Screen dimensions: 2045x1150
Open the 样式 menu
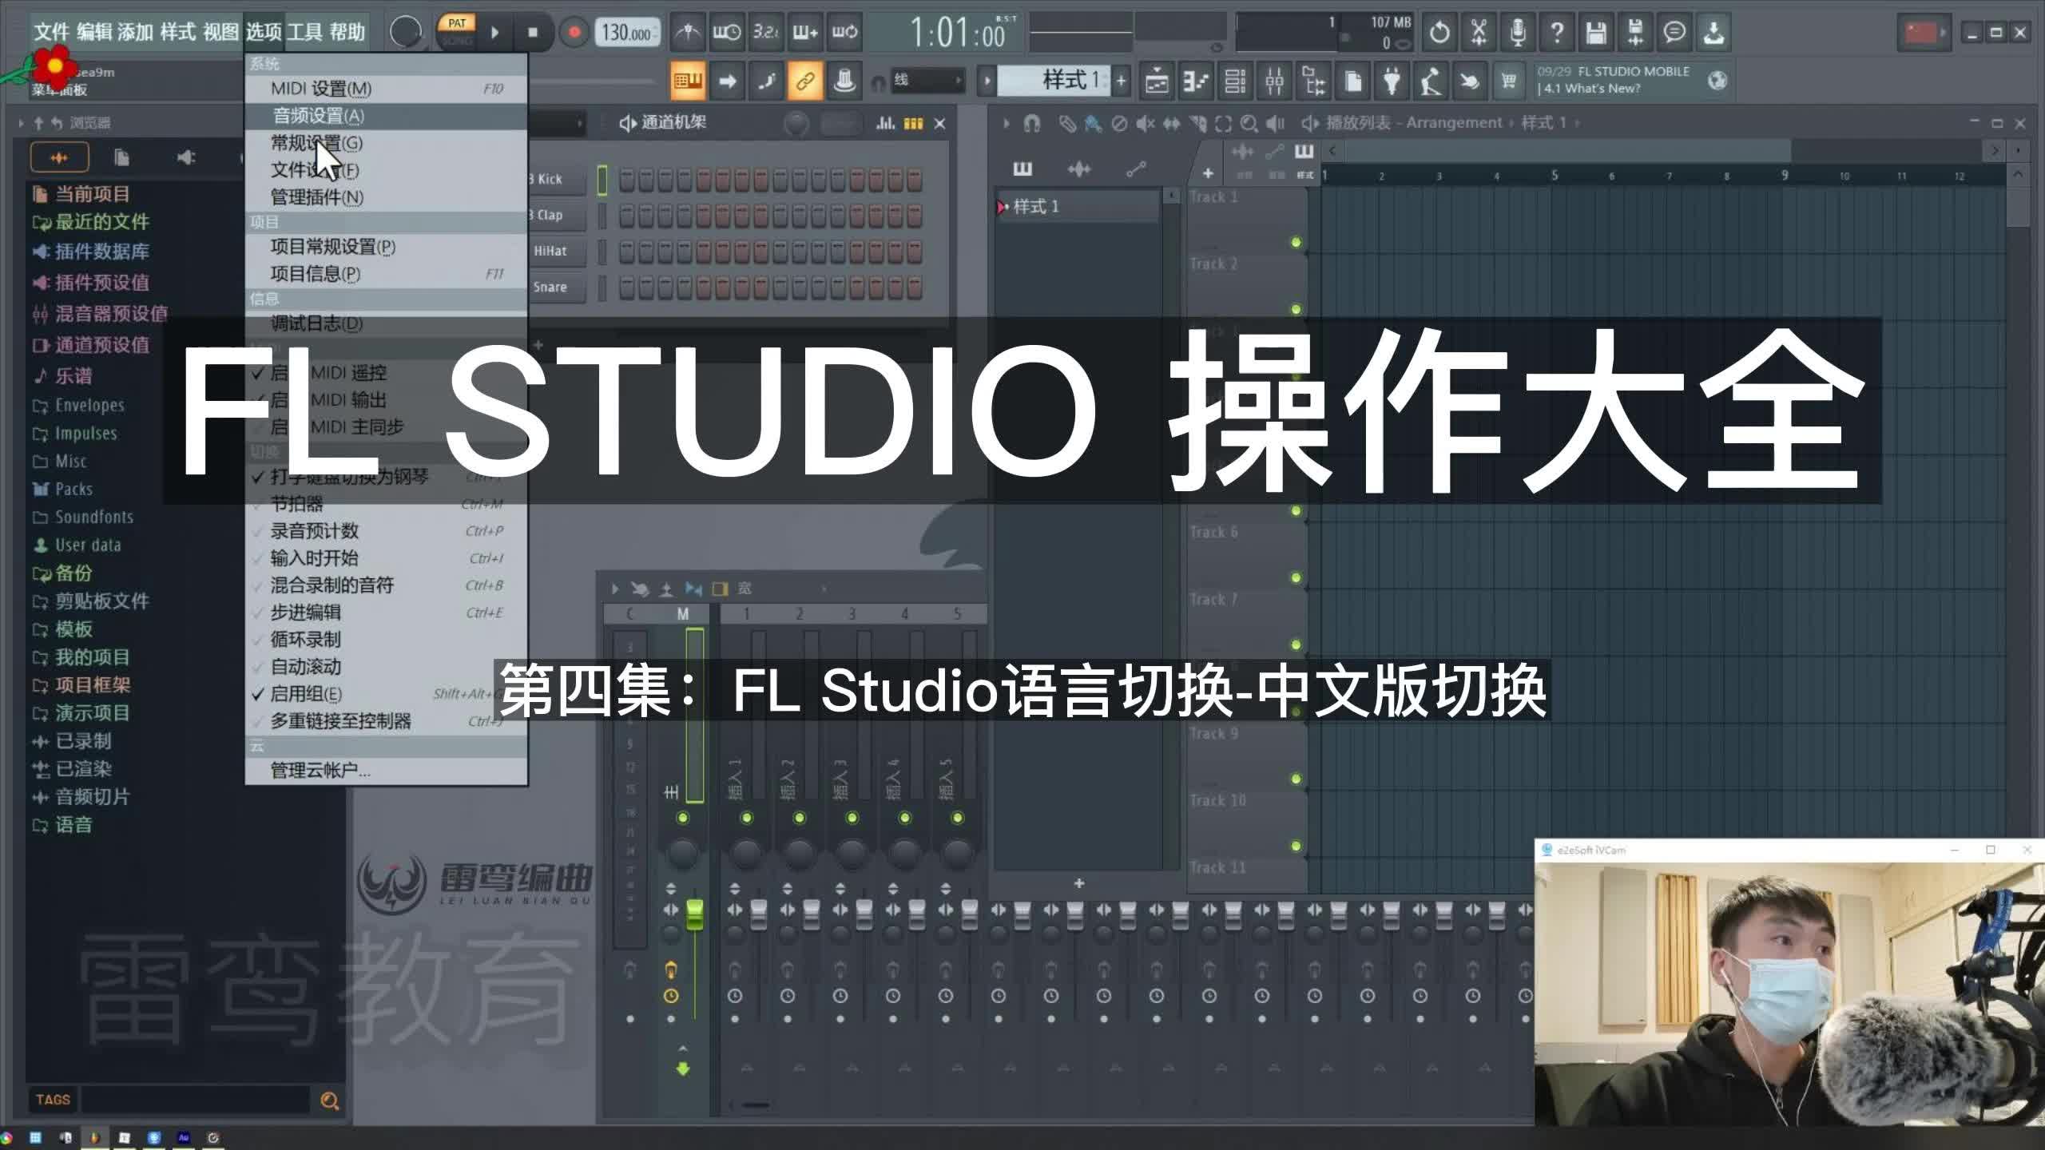click(x=177, y=32)
